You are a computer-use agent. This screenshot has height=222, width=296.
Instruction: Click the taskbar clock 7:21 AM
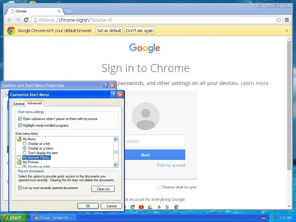click(x=285, y=218)
